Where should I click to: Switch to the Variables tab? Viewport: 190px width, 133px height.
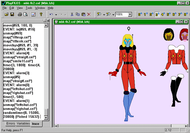tap(23, 123)
